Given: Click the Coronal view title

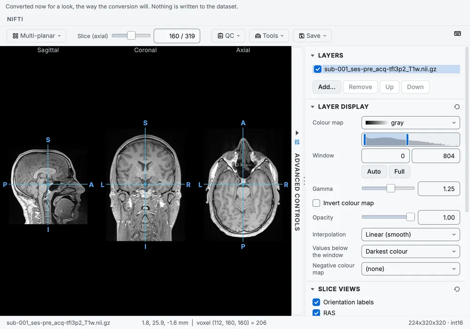Looking at the screenshot, I should click(145, 50).
